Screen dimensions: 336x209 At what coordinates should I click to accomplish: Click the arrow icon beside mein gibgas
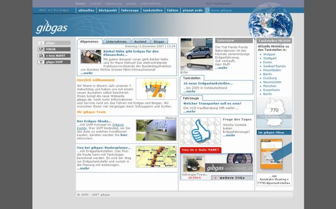tap(208, 10)
